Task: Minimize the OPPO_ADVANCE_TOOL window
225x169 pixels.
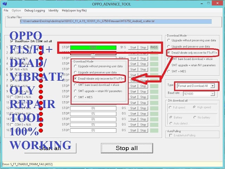Action: [202, 4]
